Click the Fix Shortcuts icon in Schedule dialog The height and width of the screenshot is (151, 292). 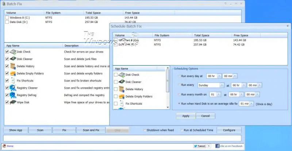(x=122, y=103)
